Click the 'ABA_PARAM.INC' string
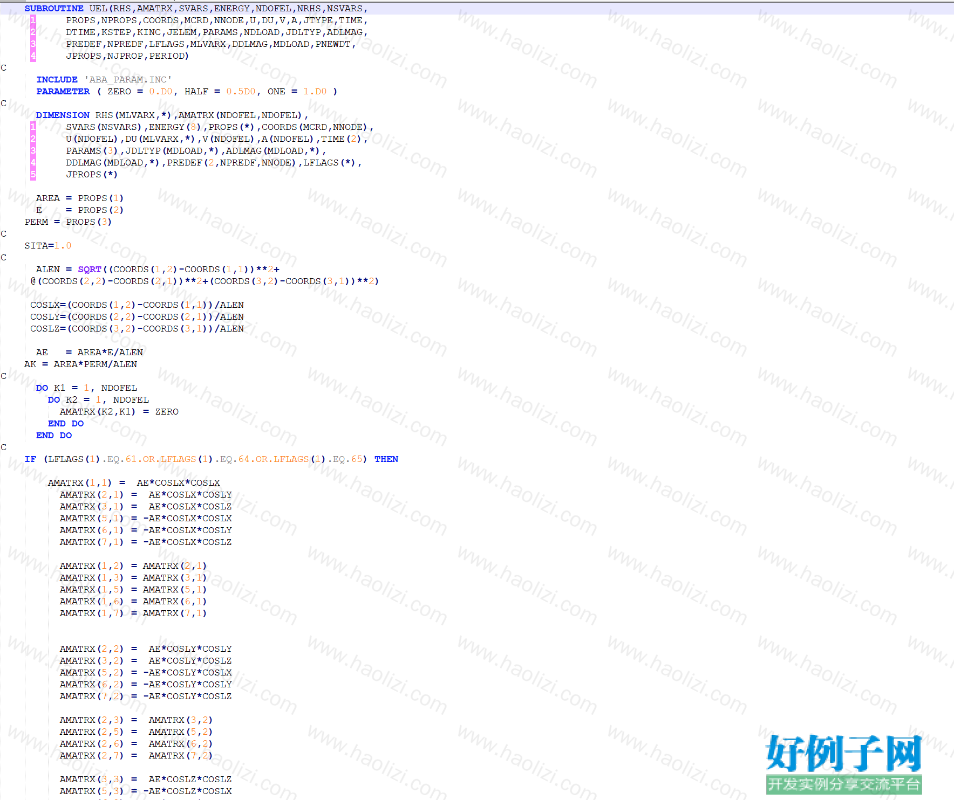 128,80
